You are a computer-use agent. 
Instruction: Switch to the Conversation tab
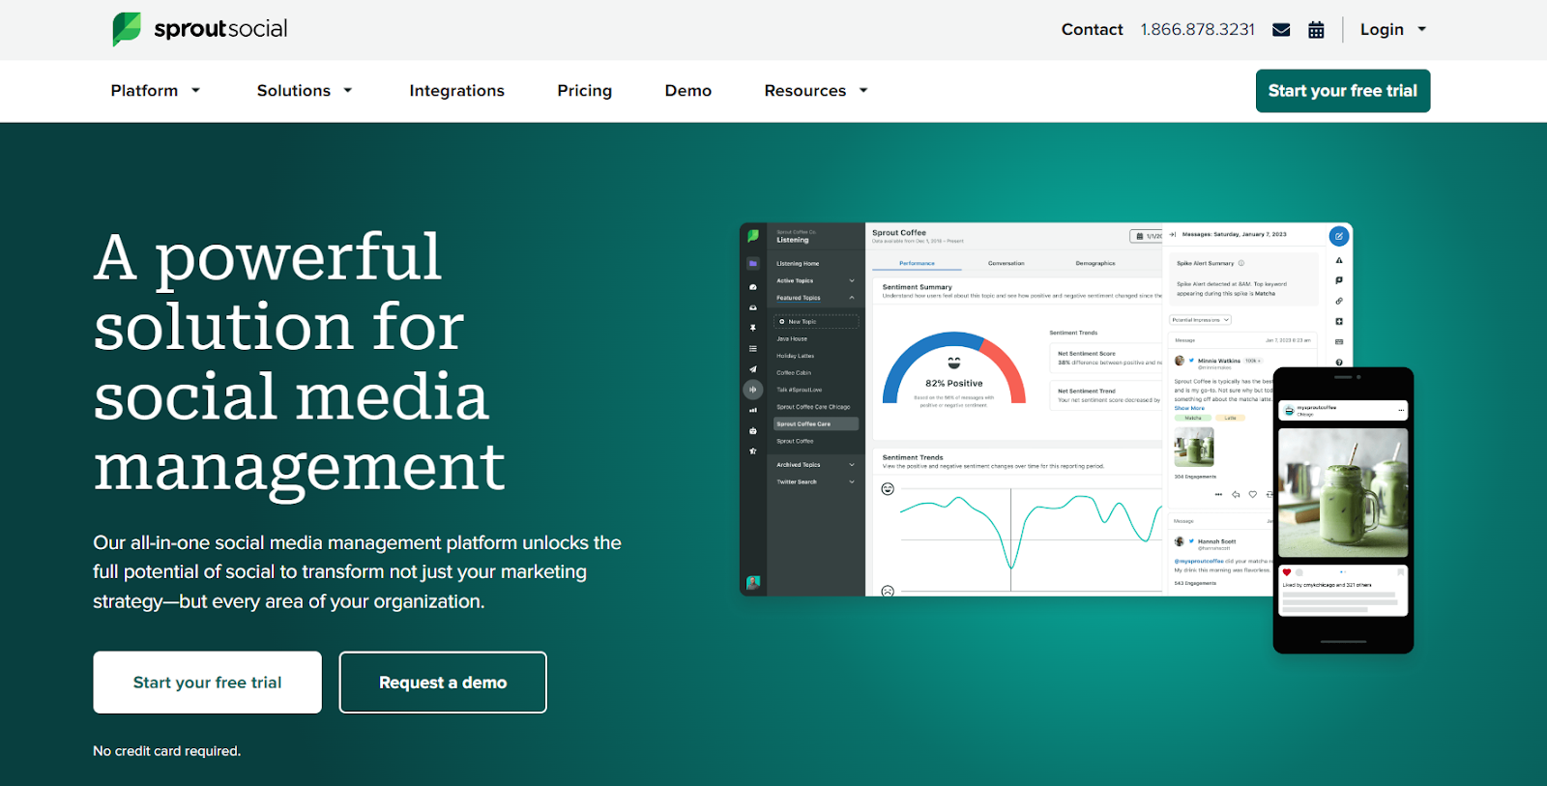[1006, 263]
